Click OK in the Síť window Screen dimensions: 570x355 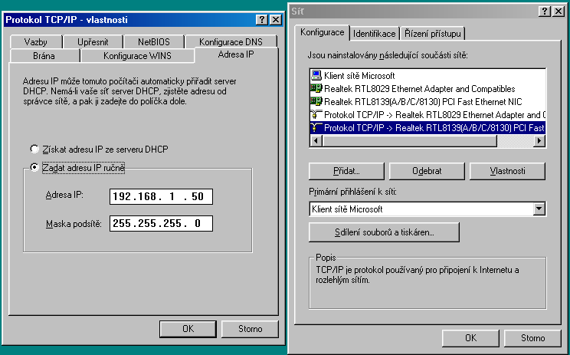click(470, 338)
